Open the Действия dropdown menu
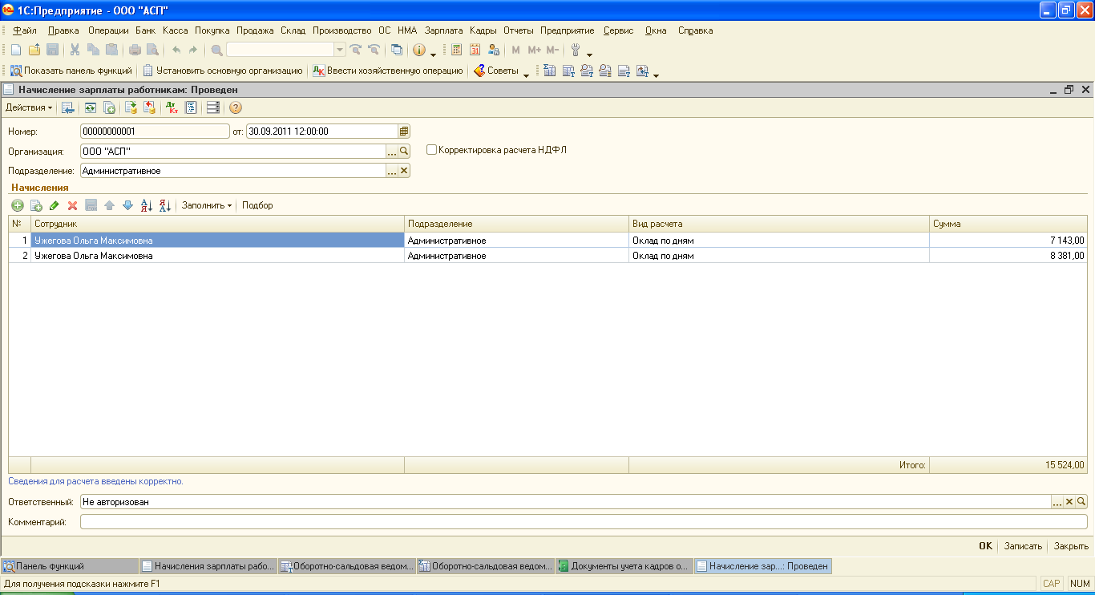Screen dimensions: 1095x595 point(29,107)
